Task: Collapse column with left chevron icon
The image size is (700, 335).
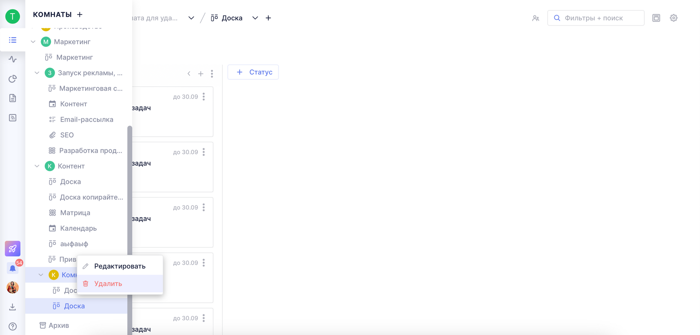Action: click(189, 73)
